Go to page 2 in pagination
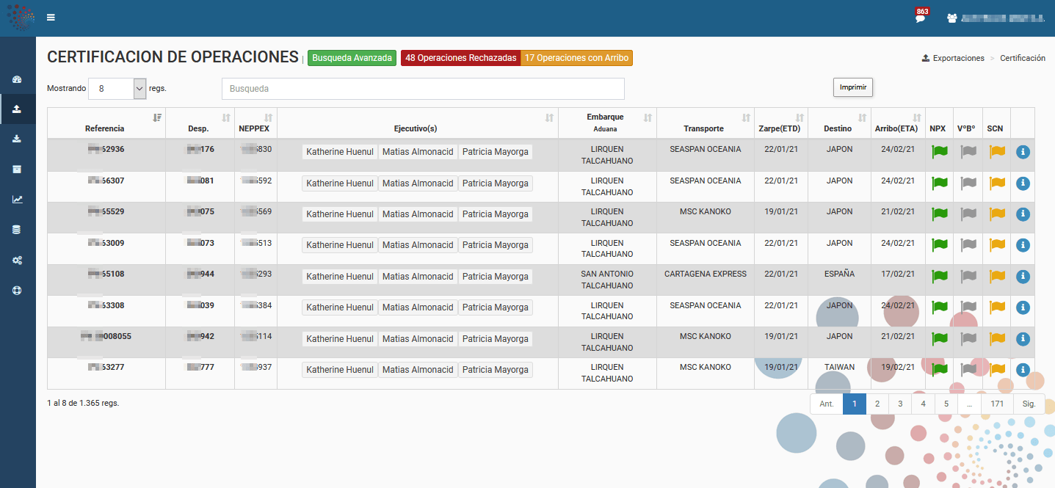Viewport: 1055px width, 488px height. point(877,404)
